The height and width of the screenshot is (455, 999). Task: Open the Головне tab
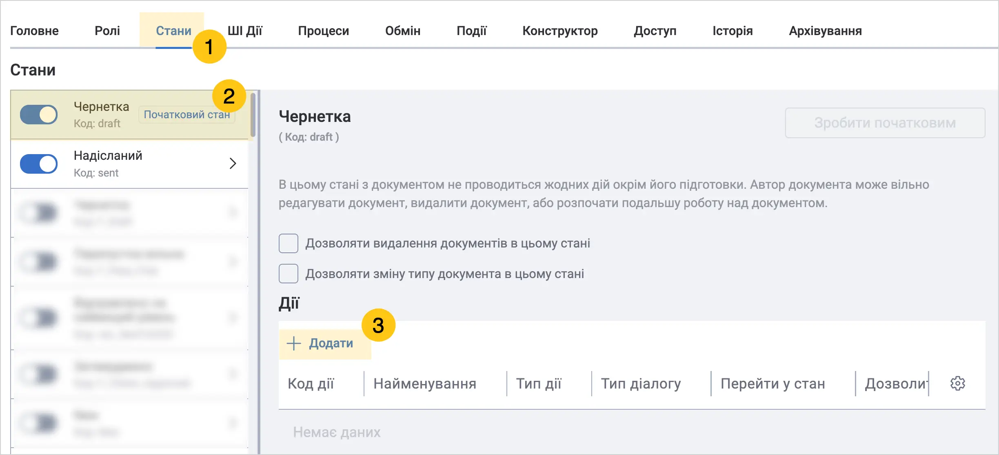pos(34,31)
